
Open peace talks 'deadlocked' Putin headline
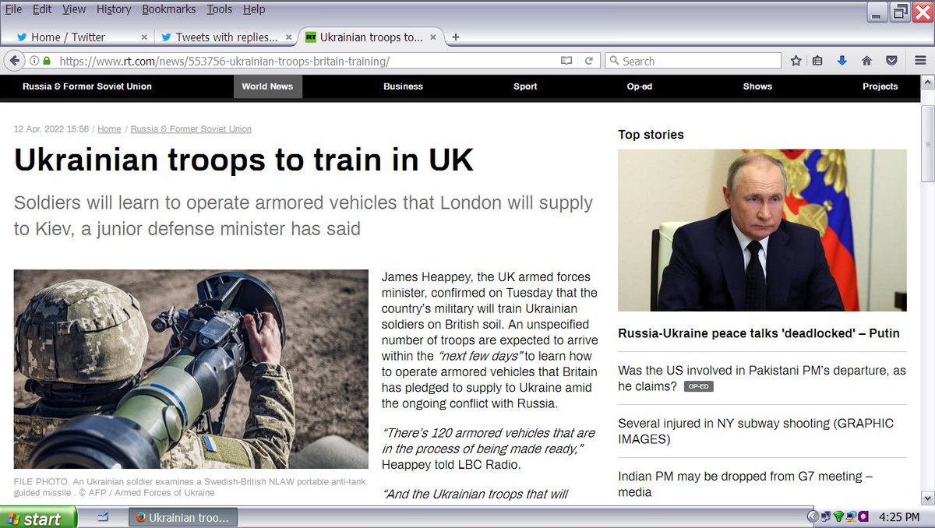tap(759, 333)
